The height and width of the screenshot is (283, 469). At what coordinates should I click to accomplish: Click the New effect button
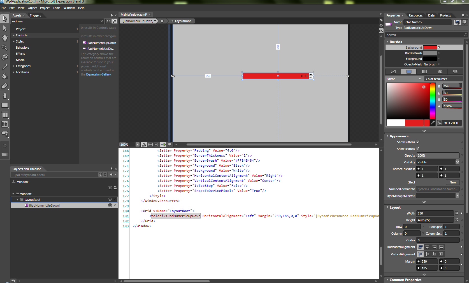(x=452, y=182)
